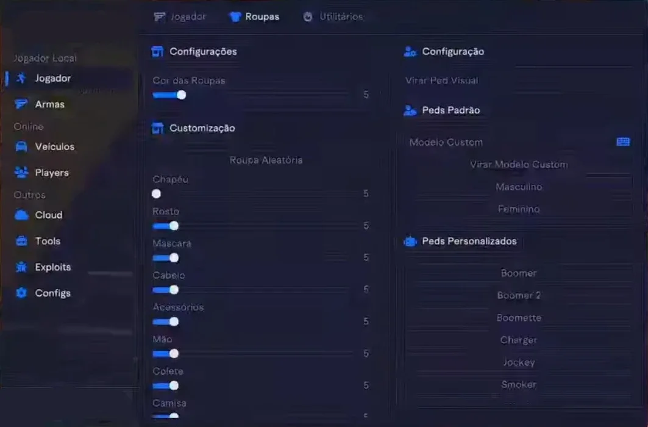This screenshot has height=427, width=648.
Task: Click the running figure icon for Jogador
Action: (x=21, y=78)
